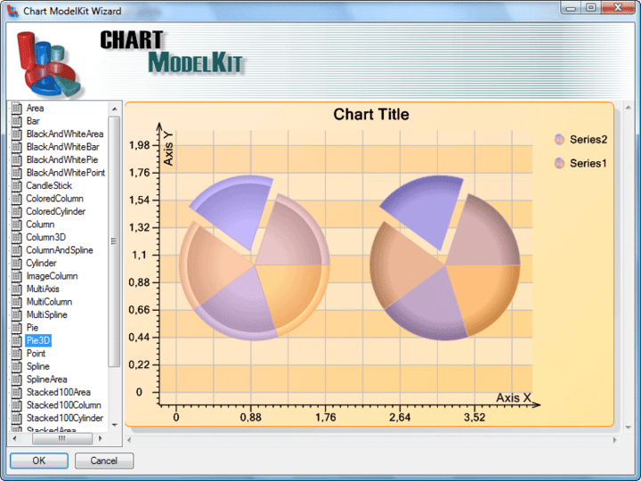Viewport: 641px width, 481px height.
Task: Select the MultiColumn template
Action: [49, 302]
